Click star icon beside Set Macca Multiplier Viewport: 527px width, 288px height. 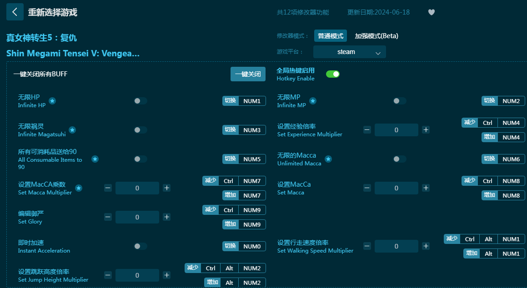coord(79,188)
